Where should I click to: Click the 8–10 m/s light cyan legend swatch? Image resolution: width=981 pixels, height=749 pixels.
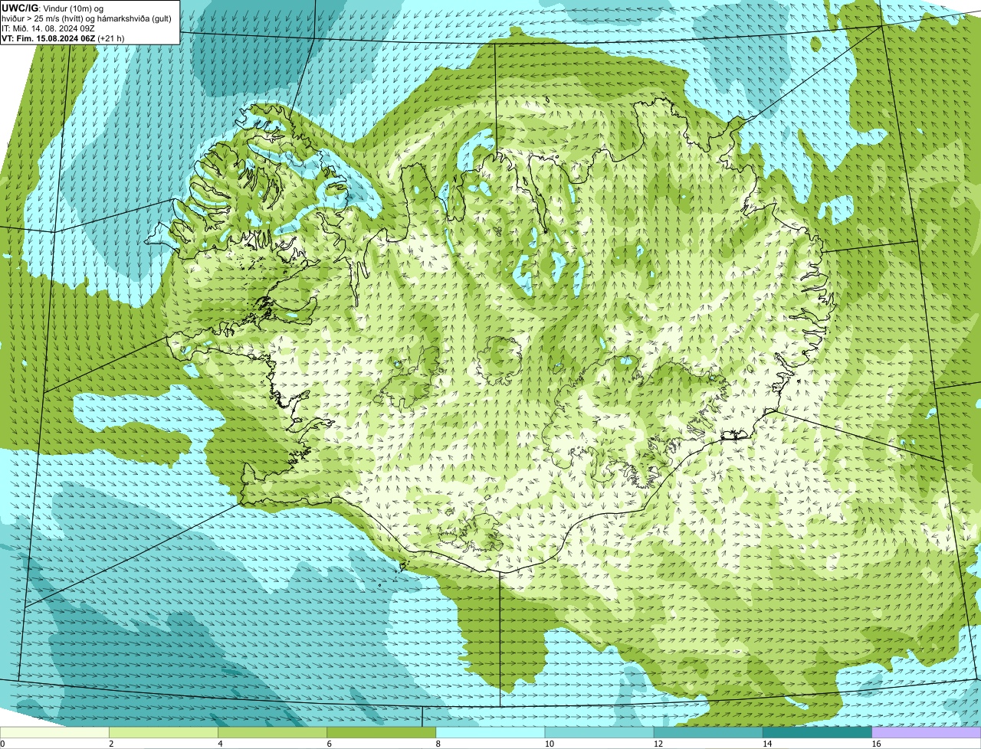[x=490, y=732]
